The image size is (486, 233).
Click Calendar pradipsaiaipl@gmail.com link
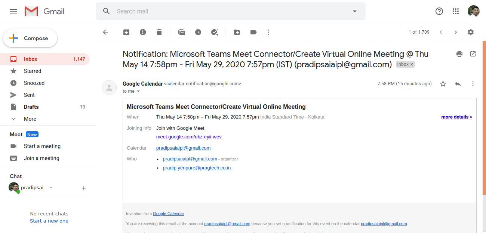click(x=183, y=148)
